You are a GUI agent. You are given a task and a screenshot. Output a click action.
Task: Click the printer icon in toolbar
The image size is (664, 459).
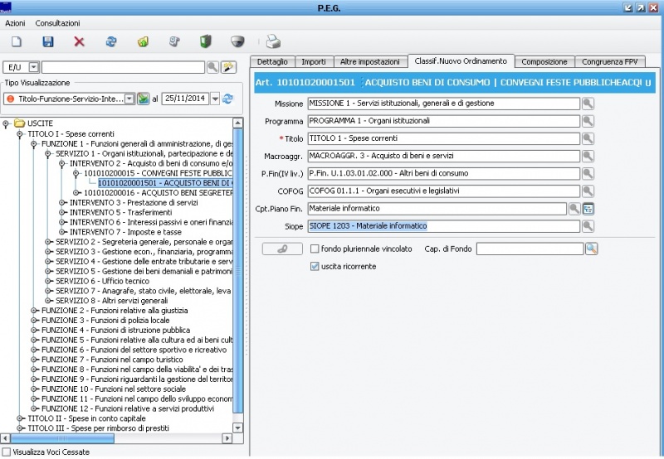click(273, 41)
